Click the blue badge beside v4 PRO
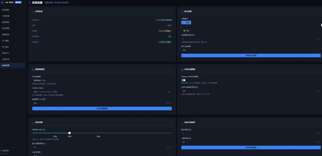This screenshot has height=156, width=322. point(18,2)
